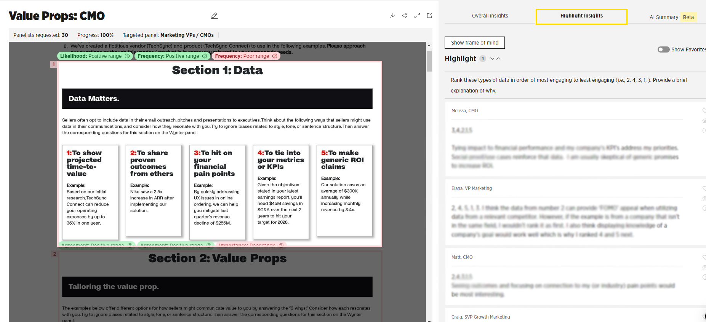Select section marker number 2
Image resolution: width=706 pixels, height=322 pixels.
(x=54, y=254)
